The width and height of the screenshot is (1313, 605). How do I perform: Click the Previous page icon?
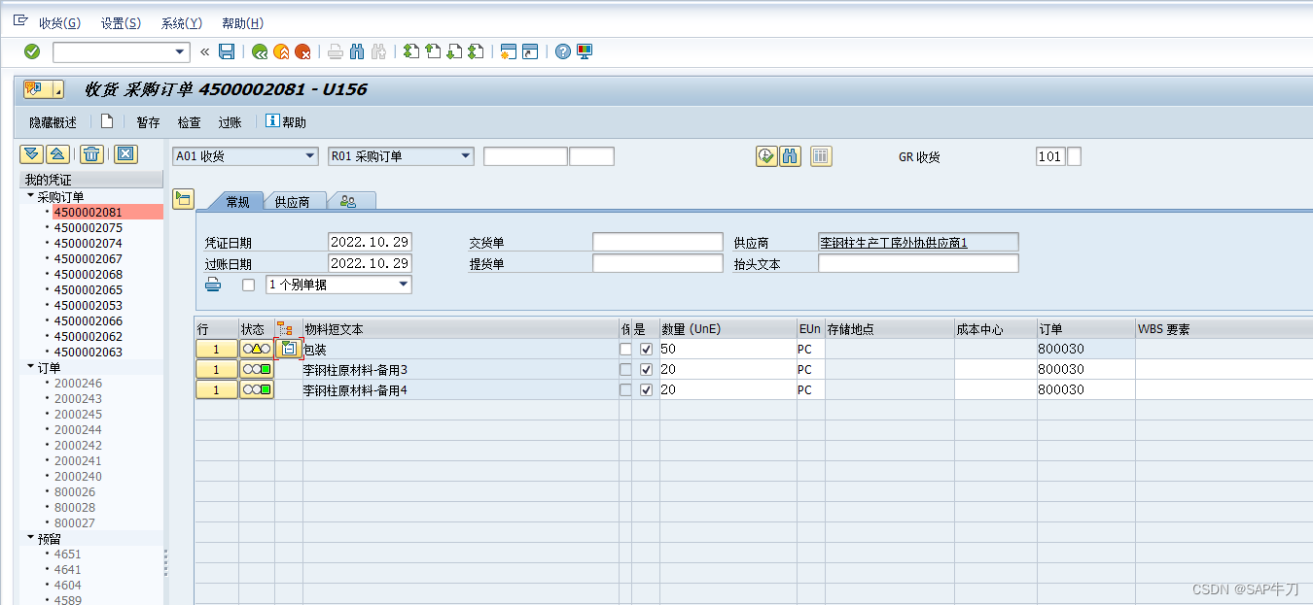coord(433,51)
